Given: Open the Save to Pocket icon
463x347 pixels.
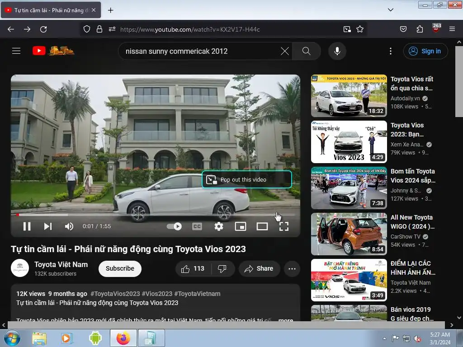Looking at the screenshot, I should tap(403, 29).
